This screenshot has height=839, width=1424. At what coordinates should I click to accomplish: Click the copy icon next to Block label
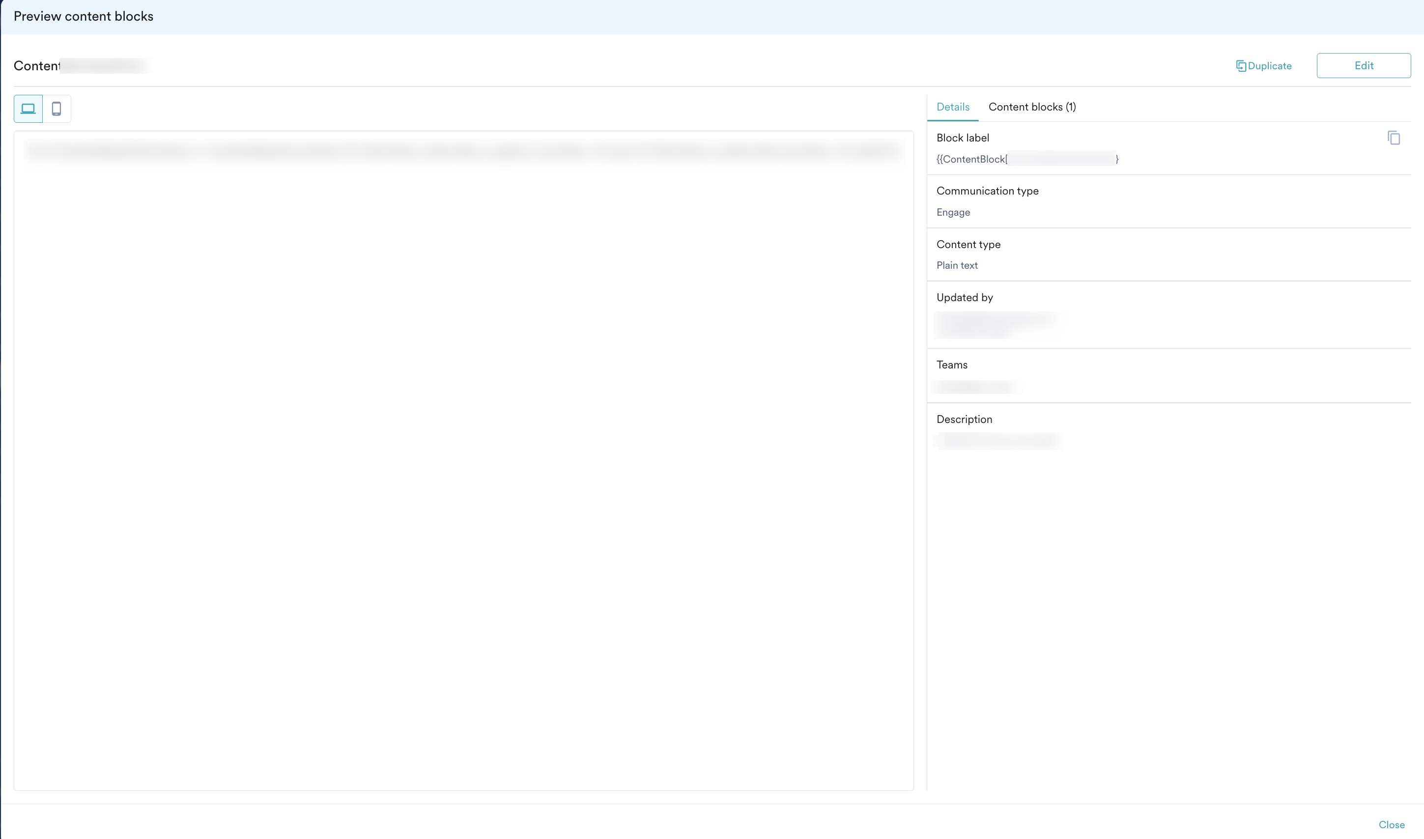coord(1394,138)
